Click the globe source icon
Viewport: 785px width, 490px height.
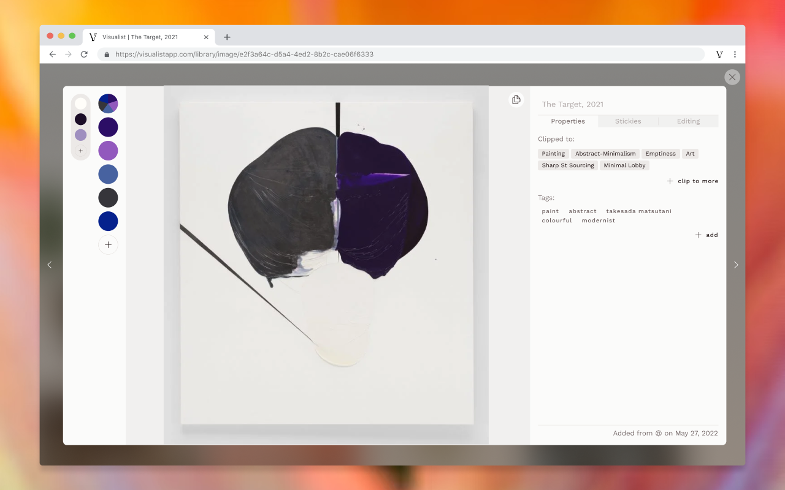(x=659, y=433)
